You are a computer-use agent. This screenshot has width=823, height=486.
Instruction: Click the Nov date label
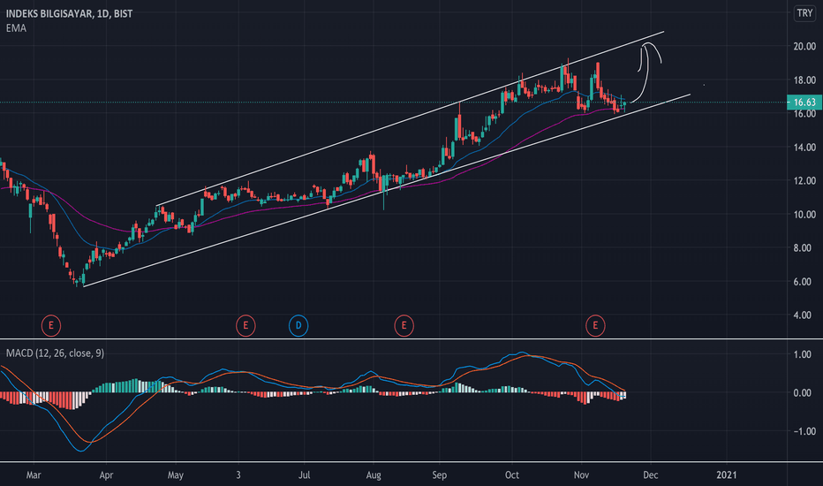tap(581, 475)
